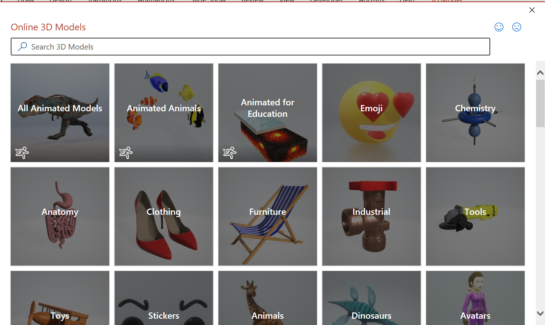Choose the Industrial category tile

[x=371, y=216]
